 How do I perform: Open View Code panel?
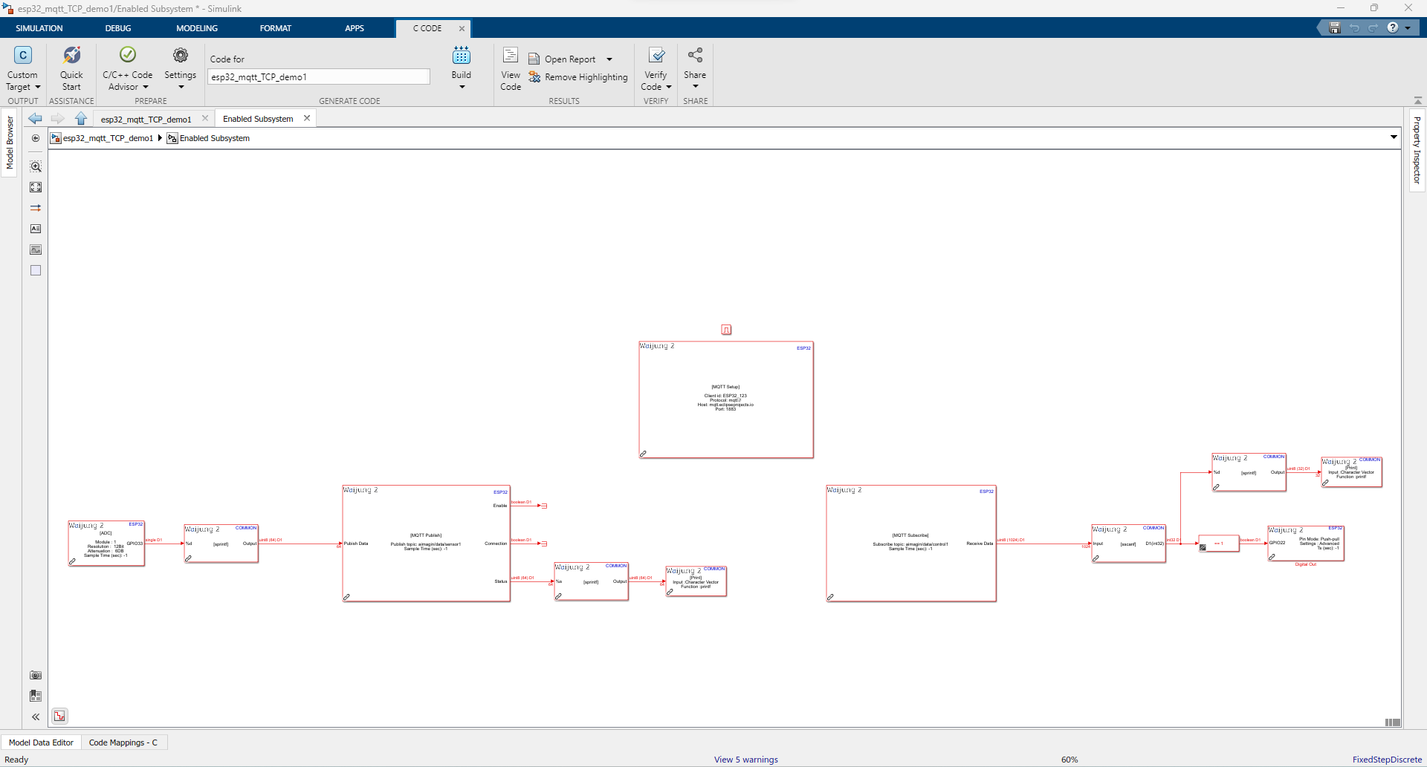(x=511, y=68)
